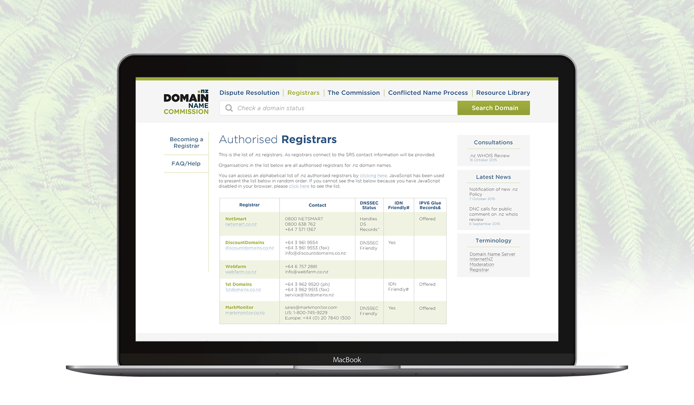694x405 pixels.
Task: Click info@webfarm.co.nz email text
Action: pyautogui.click(x=306, y=272)
